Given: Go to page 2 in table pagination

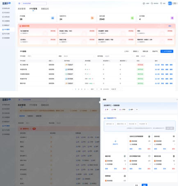Looking at the screenshot, I should [79, 89].
